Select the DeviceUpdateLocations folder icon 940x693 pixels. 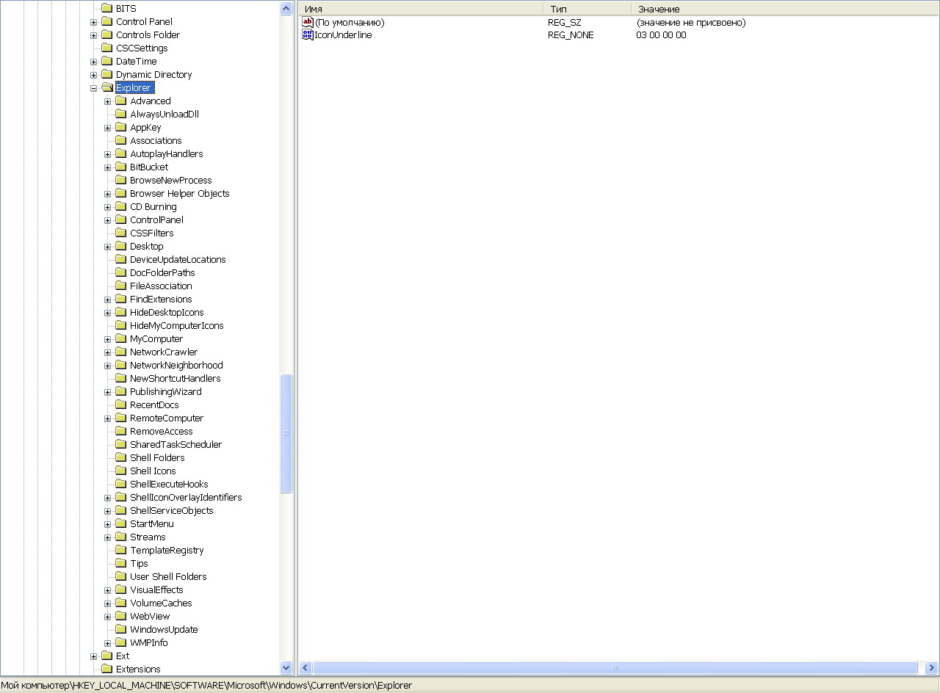click(121, 260)
